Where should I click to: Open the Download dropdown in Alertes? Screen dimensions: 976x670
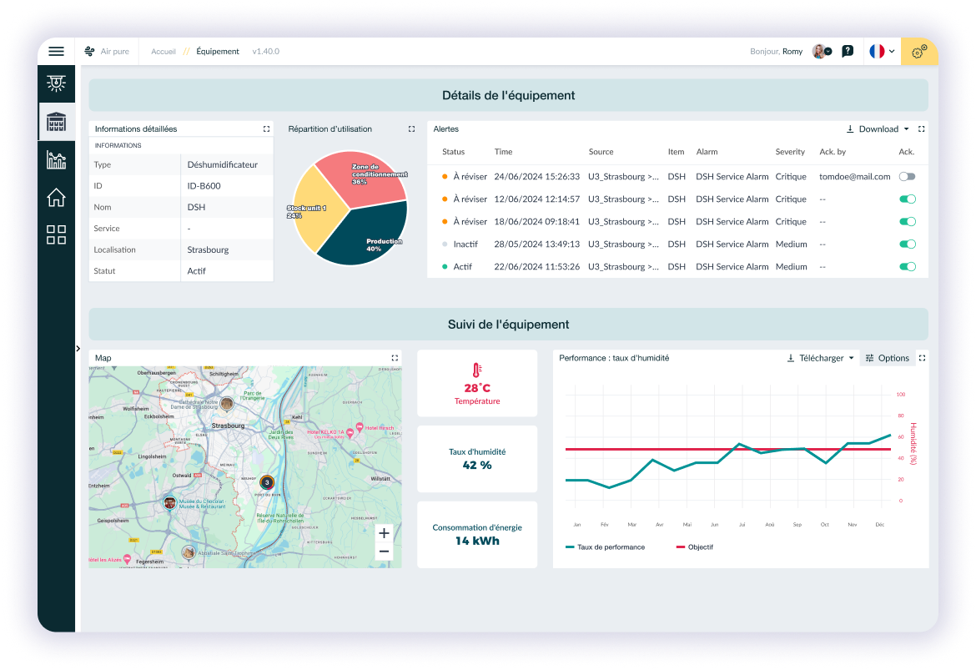[x=878, y=129]
